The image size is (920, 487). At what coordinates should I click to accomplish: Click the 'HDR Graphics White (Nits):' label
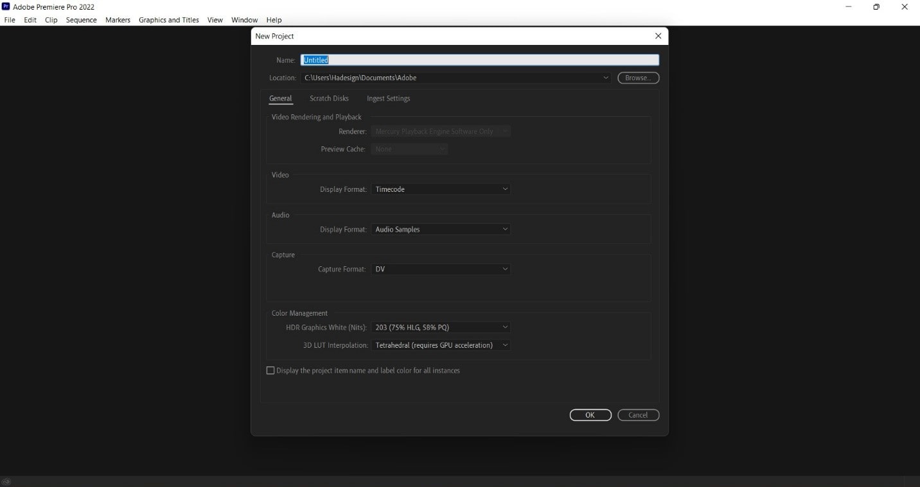[x=326, y=327]
